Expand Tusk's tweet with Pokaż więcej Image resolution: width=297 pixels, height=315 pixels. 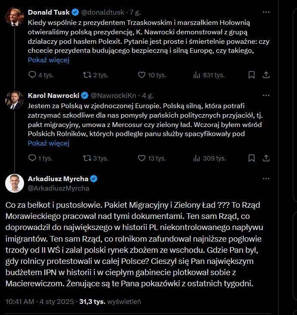(48, 60)
